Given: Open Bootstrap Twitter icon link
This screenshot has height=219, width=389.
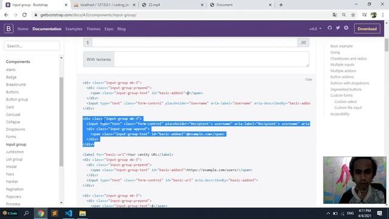Looking at the screenshot, I should coord(338,28).
